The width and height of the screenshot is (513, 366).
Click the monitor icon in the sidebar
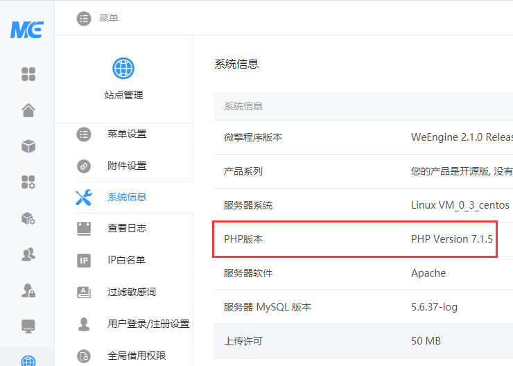click(28, 326)
